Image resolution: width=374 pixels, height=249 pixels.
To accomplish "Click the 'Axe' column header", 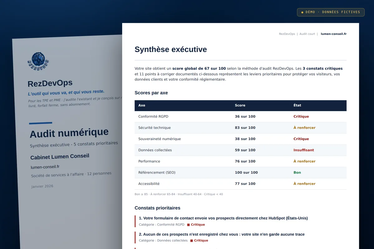I will 142,106.
